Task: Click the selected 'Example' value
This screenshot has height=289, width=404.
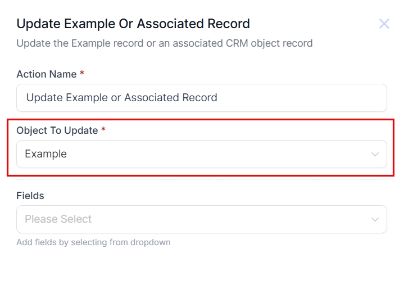Action: click(x=46, y=154)
